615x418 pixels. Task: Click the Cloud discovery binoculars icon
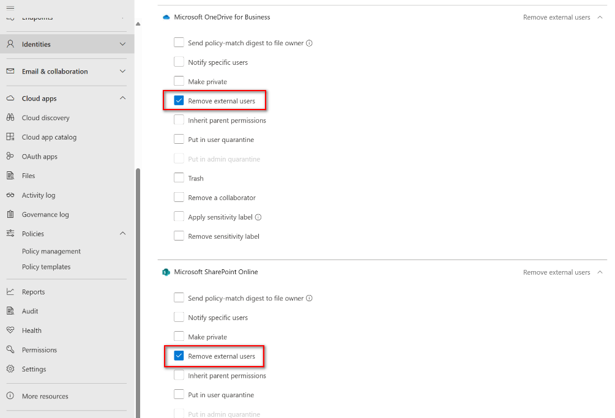click(x=10, y=118)
